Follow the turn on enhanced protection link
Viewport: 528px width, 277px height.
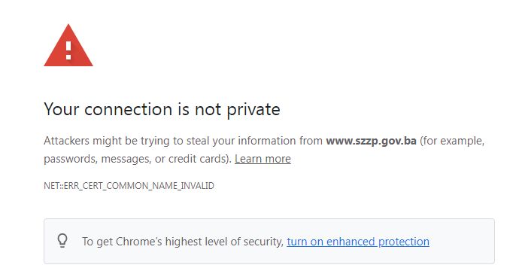coord(358,242)
